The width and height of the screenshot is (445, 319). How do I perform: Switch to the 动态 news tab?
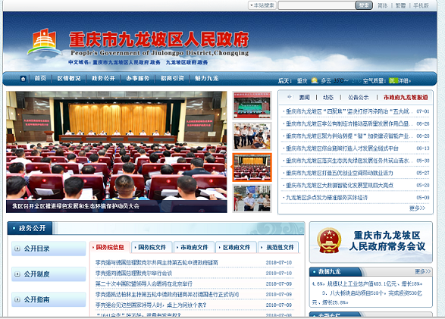click(328, 97)
